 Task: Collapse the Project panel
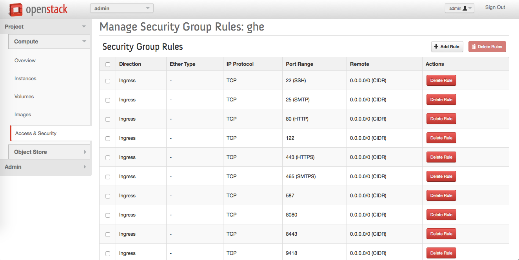[x=45, y=27]
